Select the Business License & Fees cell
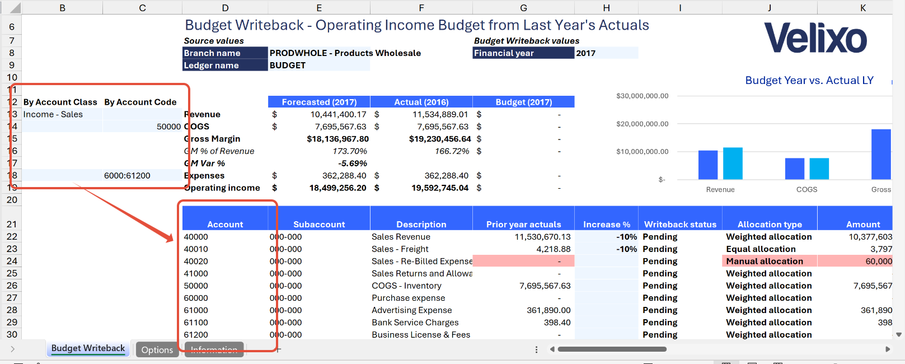 click(421, 334)
